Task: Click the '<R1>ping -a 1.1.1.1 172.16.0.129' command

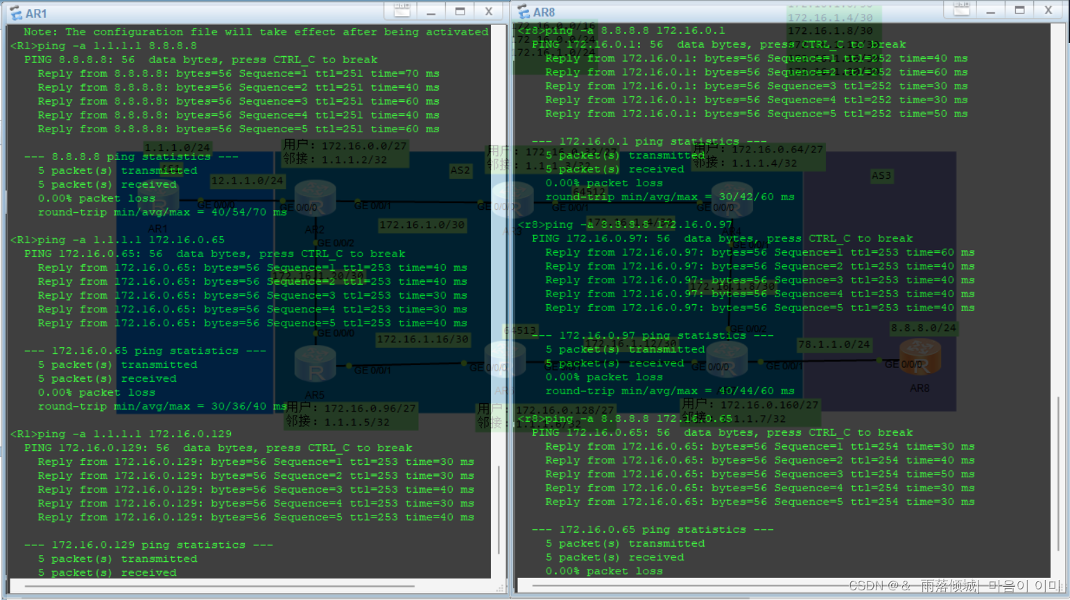Action: click(121, 434)
